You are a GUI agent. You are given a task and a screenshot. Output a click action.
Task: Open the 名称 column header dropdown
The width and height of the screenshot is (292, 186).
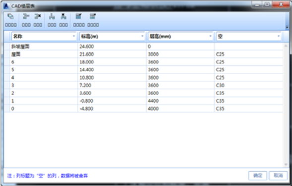click(x=74, y=36)
